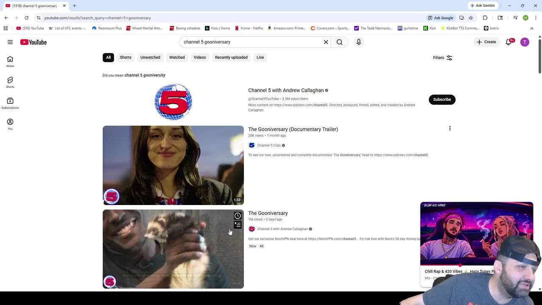Select the All filter chip
Image resolution: width=542 pixels, height=305 pixels.
pyautogui.click(x=108, y=57)
